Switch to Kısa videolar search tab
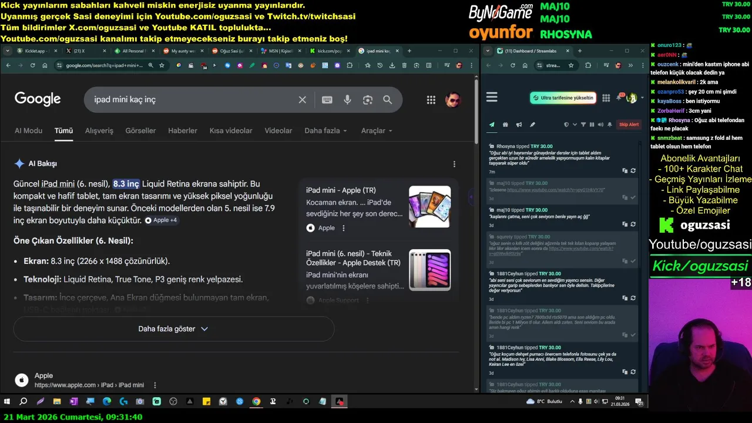Screen dimensions: 752x423 [231, 131]
